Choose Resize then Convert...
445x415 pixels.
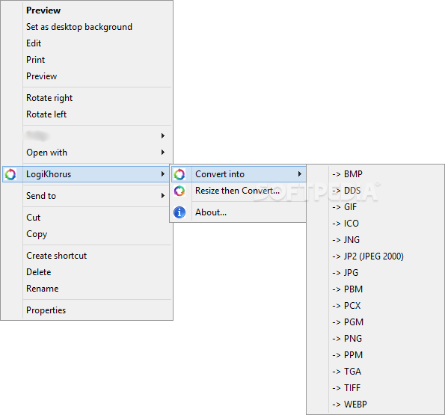238,191
